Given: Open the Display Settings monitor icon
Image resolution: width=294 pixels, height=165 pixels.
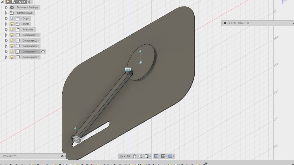Looking at the screenshot, I should [156, 156].
